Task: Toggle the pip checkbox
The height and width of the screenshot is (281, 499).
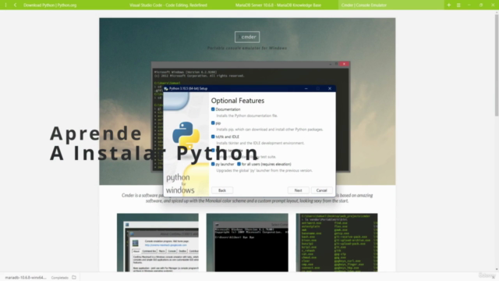Action: pos(213,123)
